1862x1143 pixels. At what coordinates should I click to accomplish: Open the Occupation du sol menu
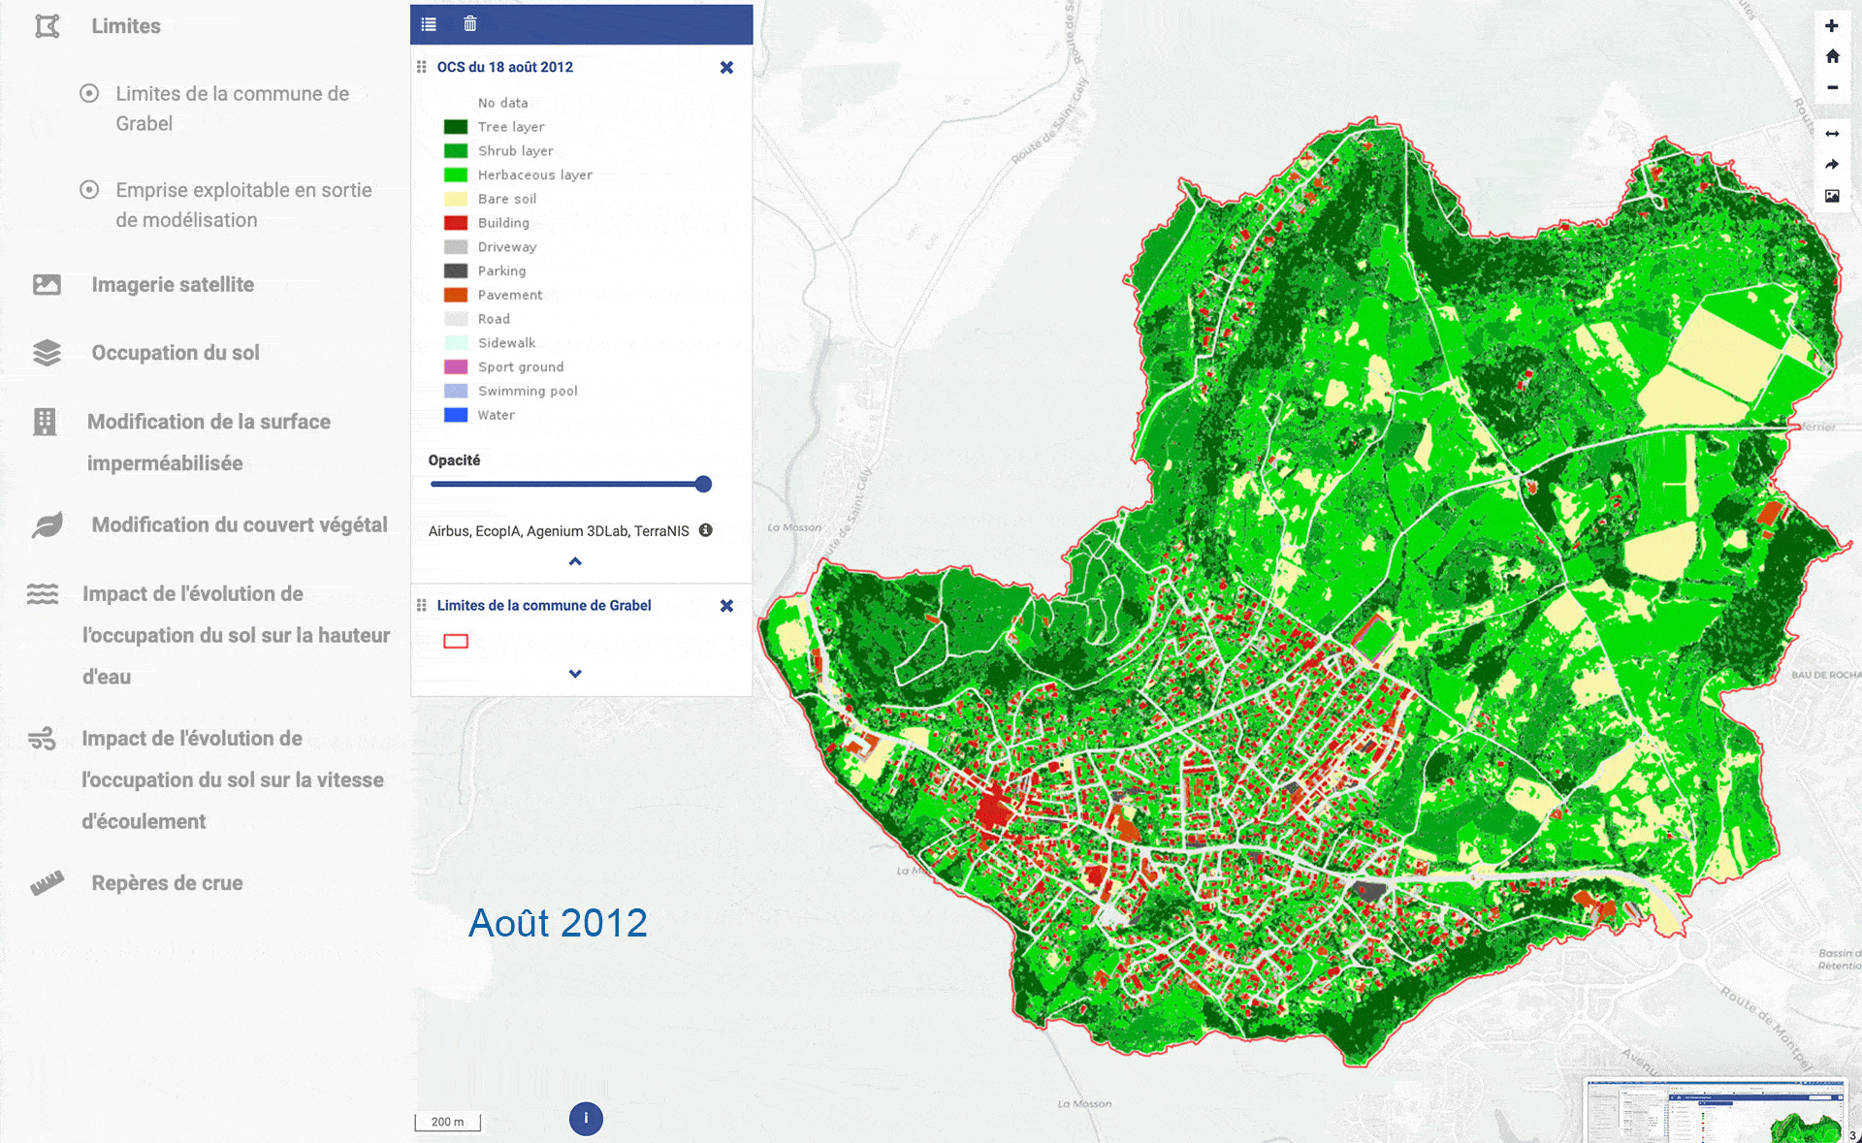click(175, 353)
